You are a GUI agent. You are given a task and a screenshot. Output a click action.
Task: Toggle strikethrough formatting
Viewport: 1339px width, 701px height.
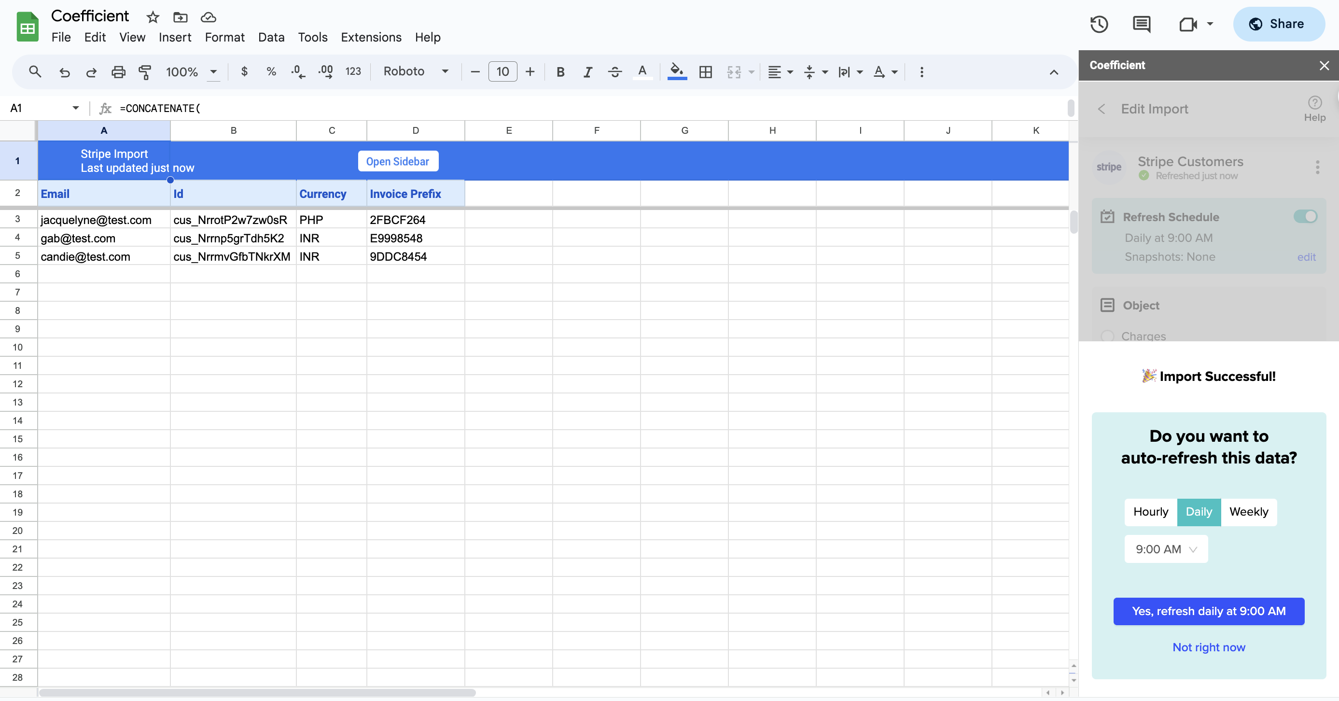point(615,72)
